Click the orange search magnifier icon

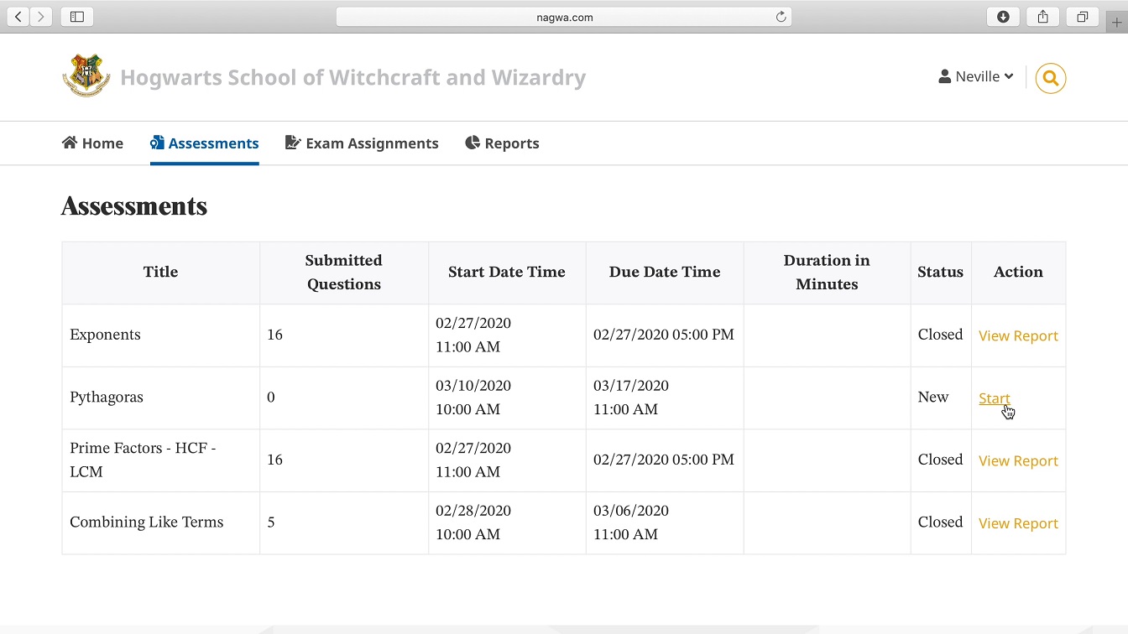point(1050,78)
